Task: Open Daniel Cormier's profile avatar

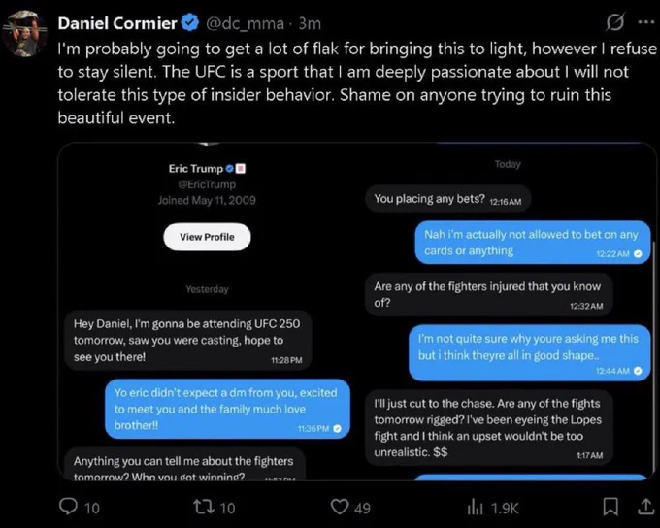Action: click(25, 33)
